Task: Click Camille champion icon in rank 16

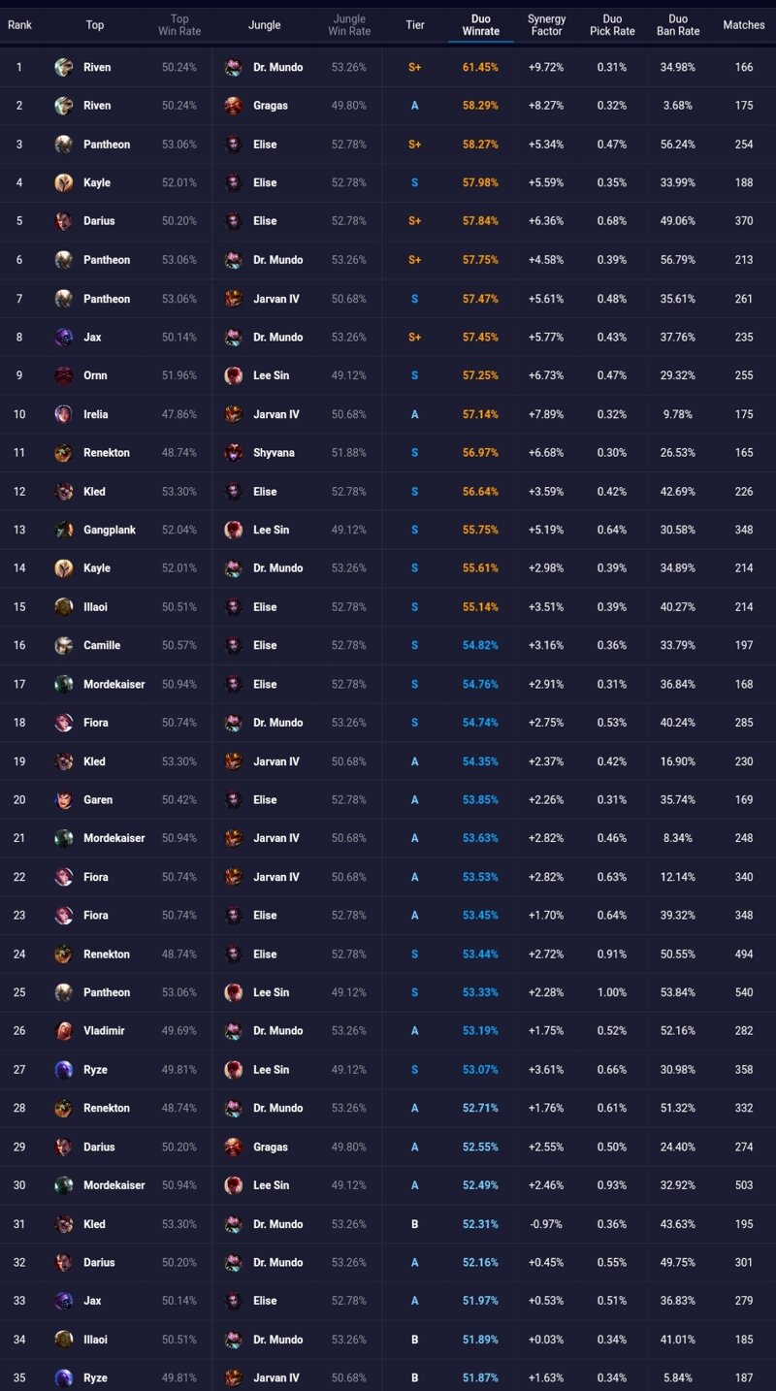Action: tap(64, 645)
